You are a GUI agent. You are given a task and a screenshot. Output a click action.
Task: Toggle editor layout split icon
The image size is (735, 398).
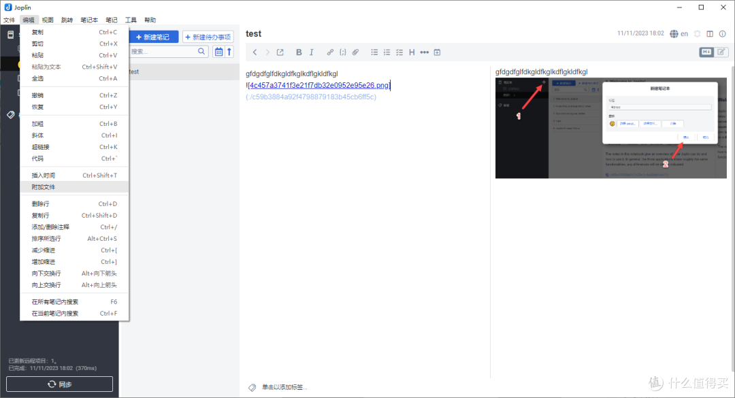coord(710,34)
